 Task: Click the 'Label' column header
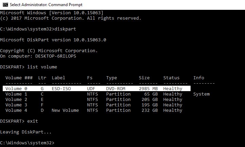point(58,78)
